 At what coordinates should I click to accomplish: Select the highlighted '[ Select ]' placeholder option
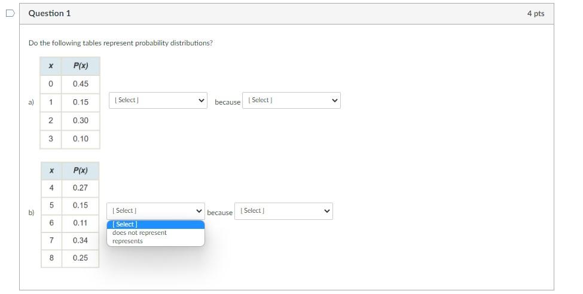[125, 225]
